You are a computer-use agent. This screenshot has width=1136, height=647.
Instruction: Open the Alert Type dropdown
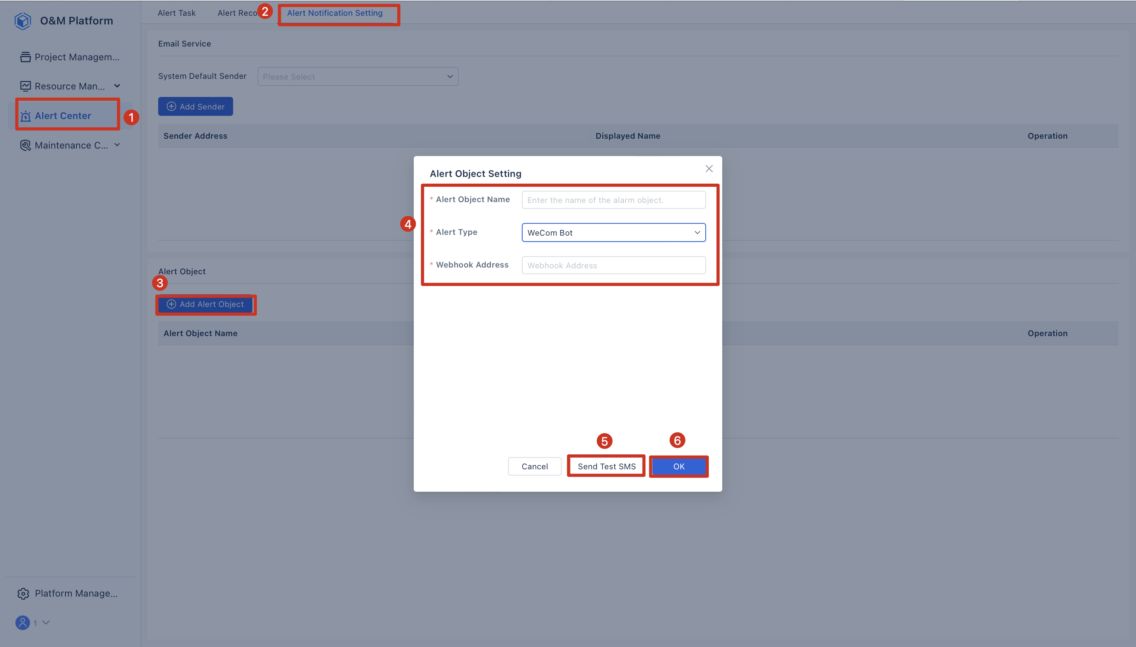[613, 233]
